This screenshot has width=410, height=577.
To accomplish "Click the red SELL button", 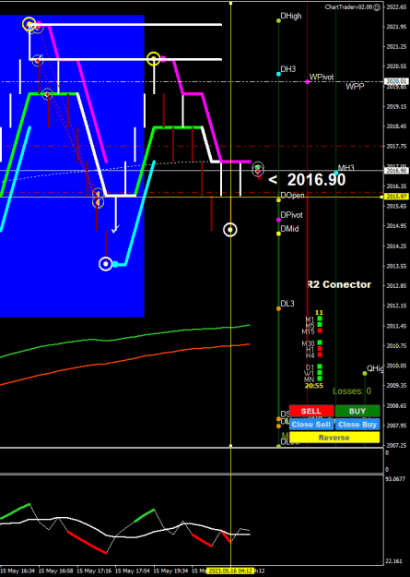I will [311, 411].
